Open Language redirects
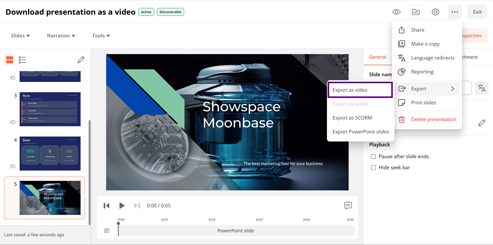The width and height of the screenshot is (493, 245). (427, 58)
